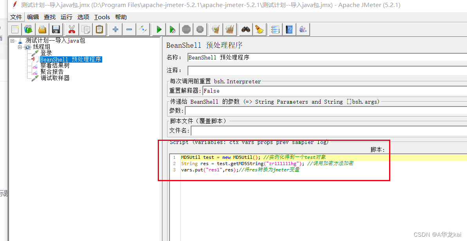The image size is (467, 241).
Task: Save the test plan via disk icon
Action: coord(56,29)
